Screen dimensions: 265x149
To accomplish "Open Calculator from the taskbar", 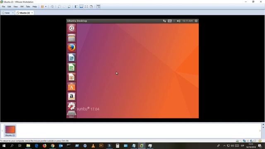I will pyautogui.click(x=118, y=146).
